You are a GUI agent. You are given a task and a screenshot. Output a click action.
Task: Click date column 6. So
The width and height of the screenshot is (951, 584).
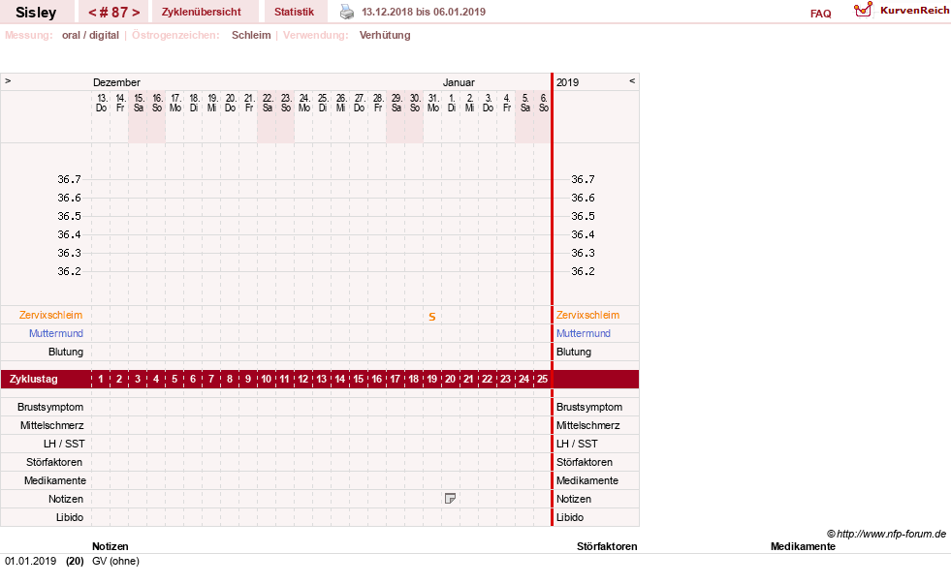[544, 103]
